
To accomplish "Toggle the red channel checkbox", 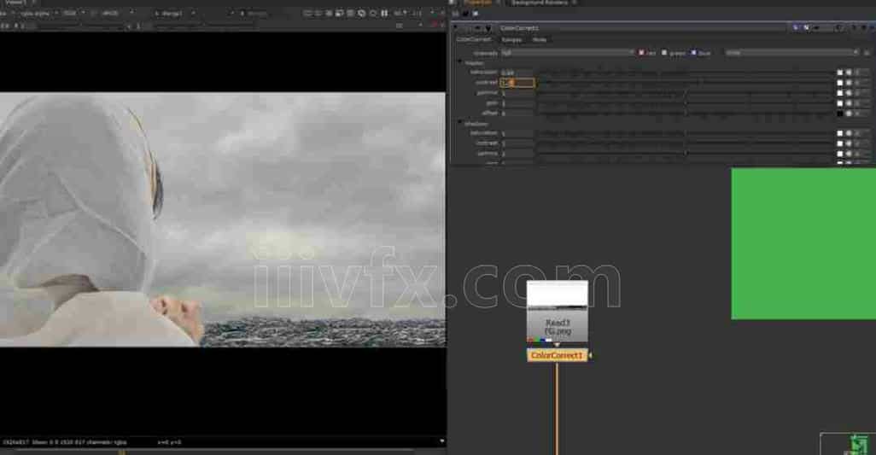I will point(641,53).
